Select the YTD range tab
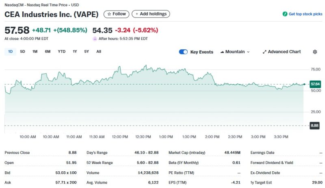Image resolution: width=325 pixels, height=188 pixels. (x=61, y=52)
